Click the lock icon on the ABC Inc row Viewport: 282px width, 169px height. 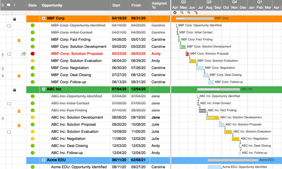click(x=14, y=89)
